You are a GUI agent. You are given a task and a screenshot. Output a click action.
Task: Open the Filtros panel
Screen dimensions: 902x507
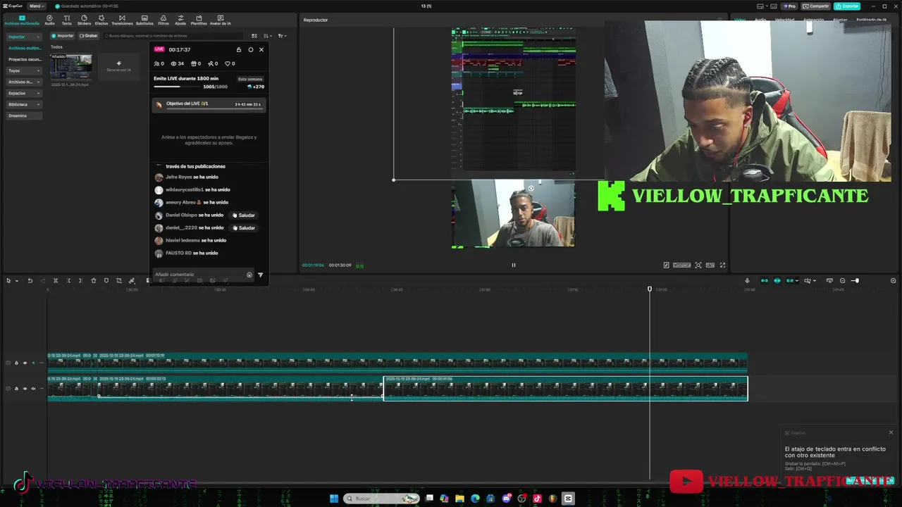(x=163, y=20)
